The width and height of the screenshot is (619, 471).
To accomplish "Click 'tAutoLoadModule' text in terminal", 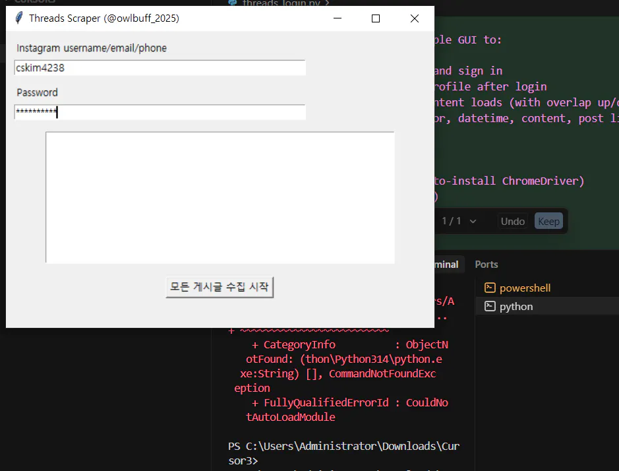I will (x=291, y=418).
